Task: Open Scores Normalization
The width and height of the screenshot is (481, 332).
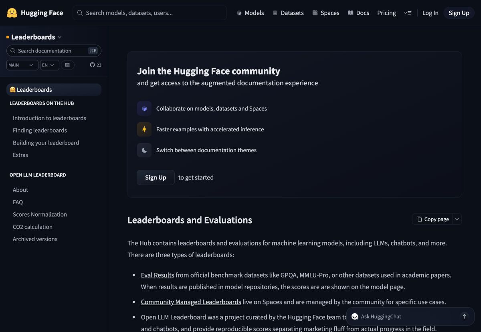Action: [40, 214]
